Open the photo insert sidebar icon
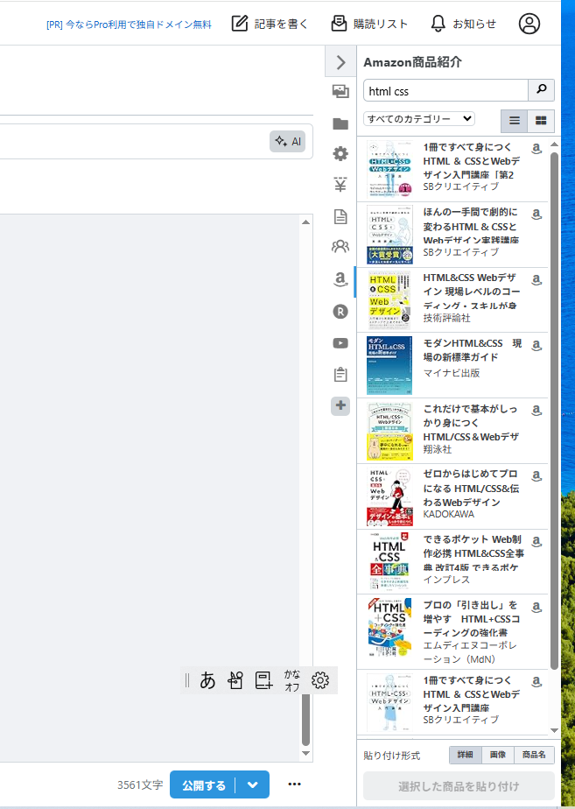The image size is (575, 809). 340,92
